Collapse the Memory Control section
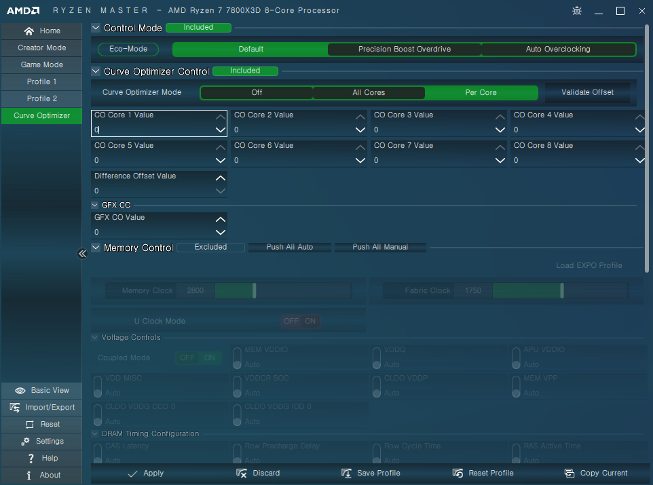This screenshot has height=485, width=653. click(x=96, y=248)
